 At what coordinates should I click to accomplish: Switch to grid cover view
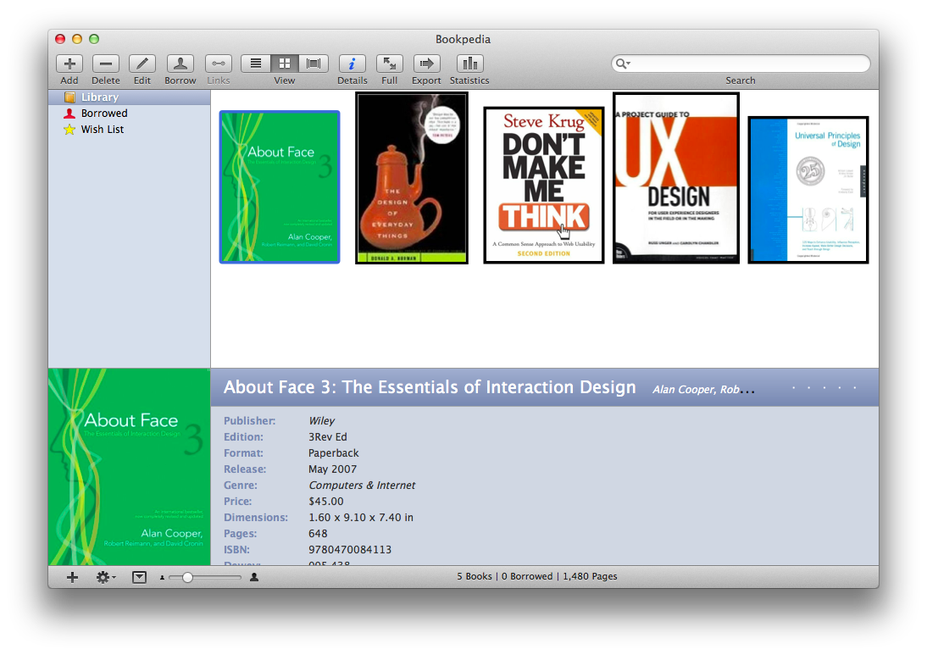[x=285, y=64]
